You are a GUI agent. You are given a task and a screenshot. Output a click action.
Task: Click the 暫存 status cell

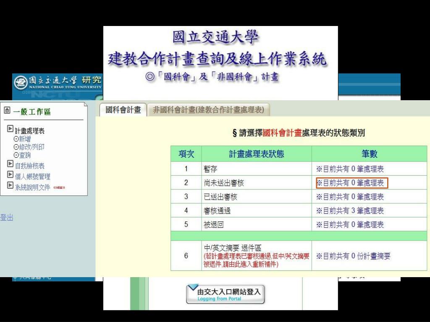(257, 169)
